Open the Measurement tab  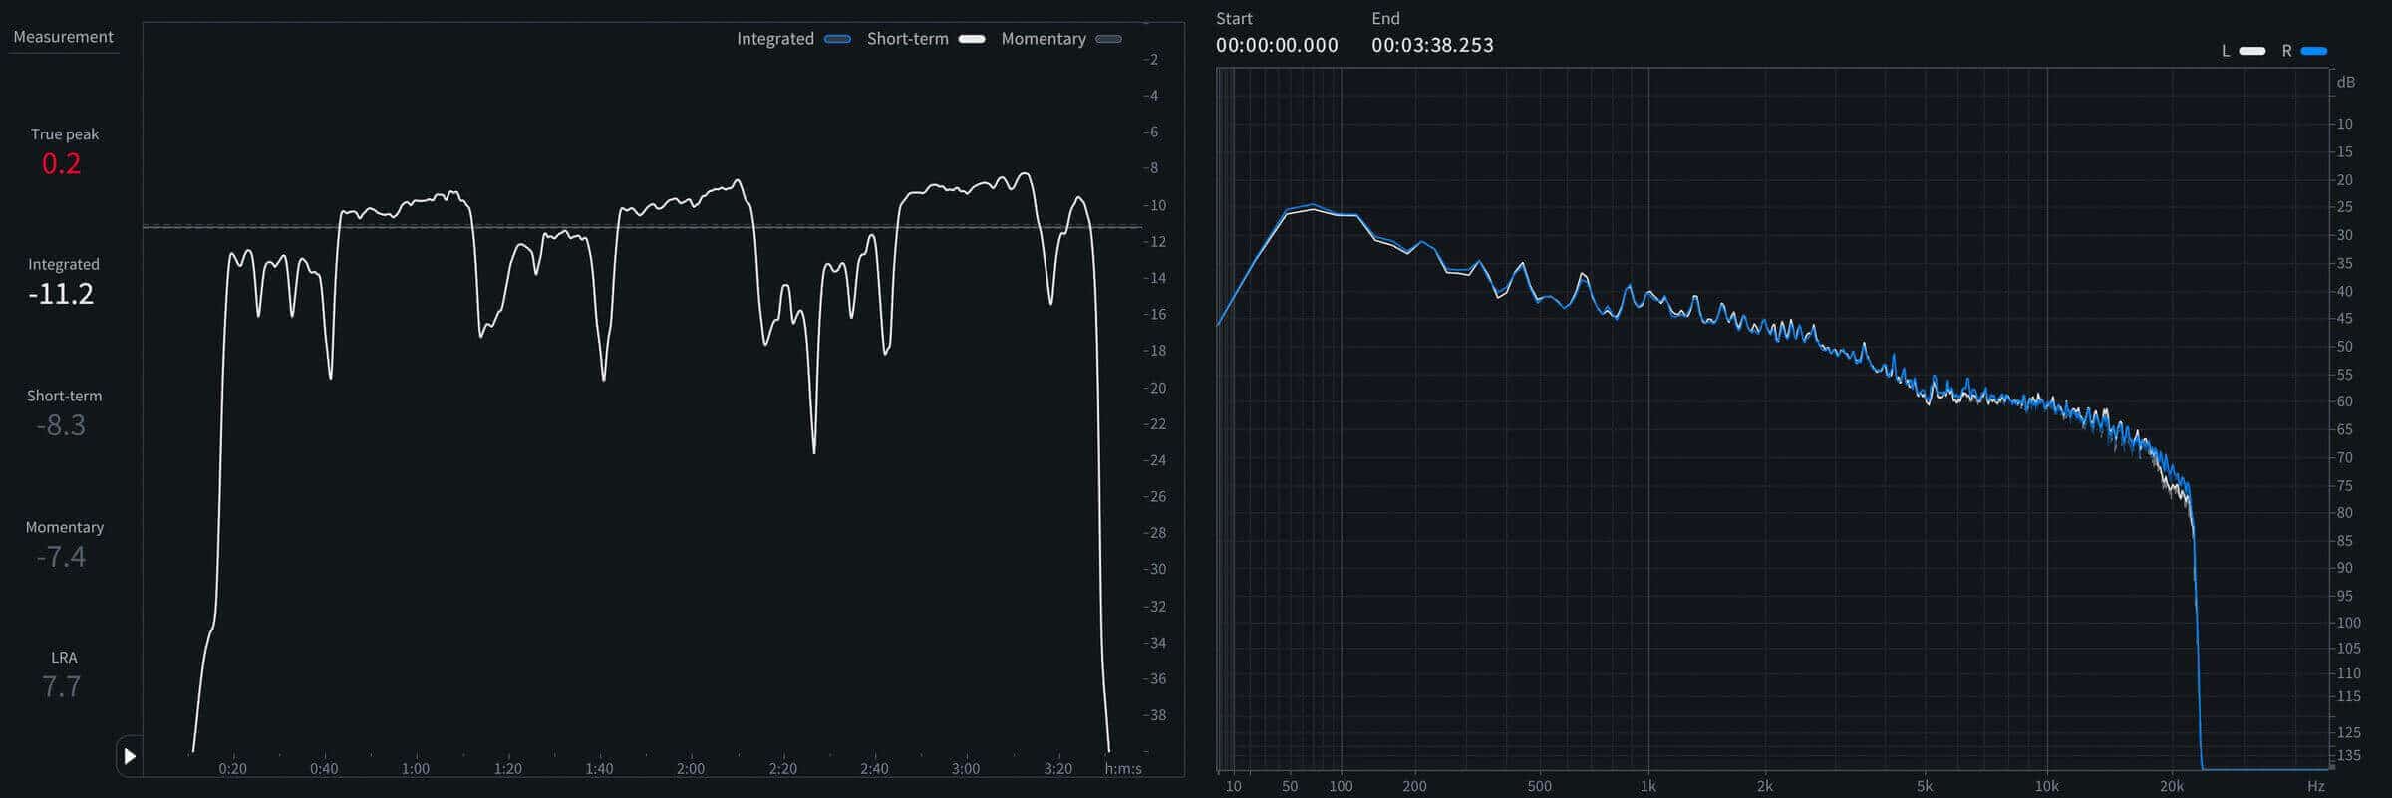coord(63,37)
